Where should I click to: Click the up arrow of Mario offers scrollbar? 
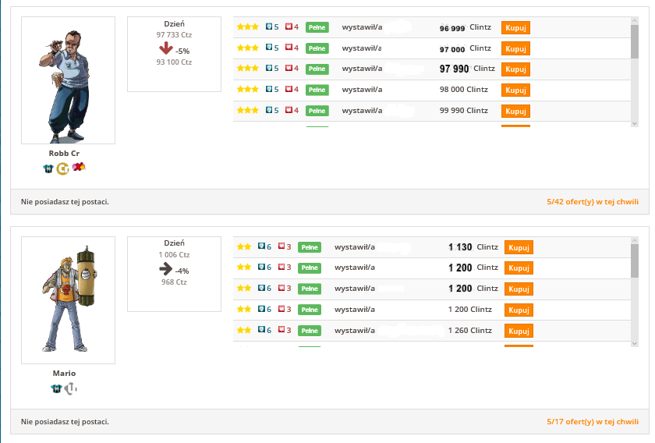tap(635, 241)
